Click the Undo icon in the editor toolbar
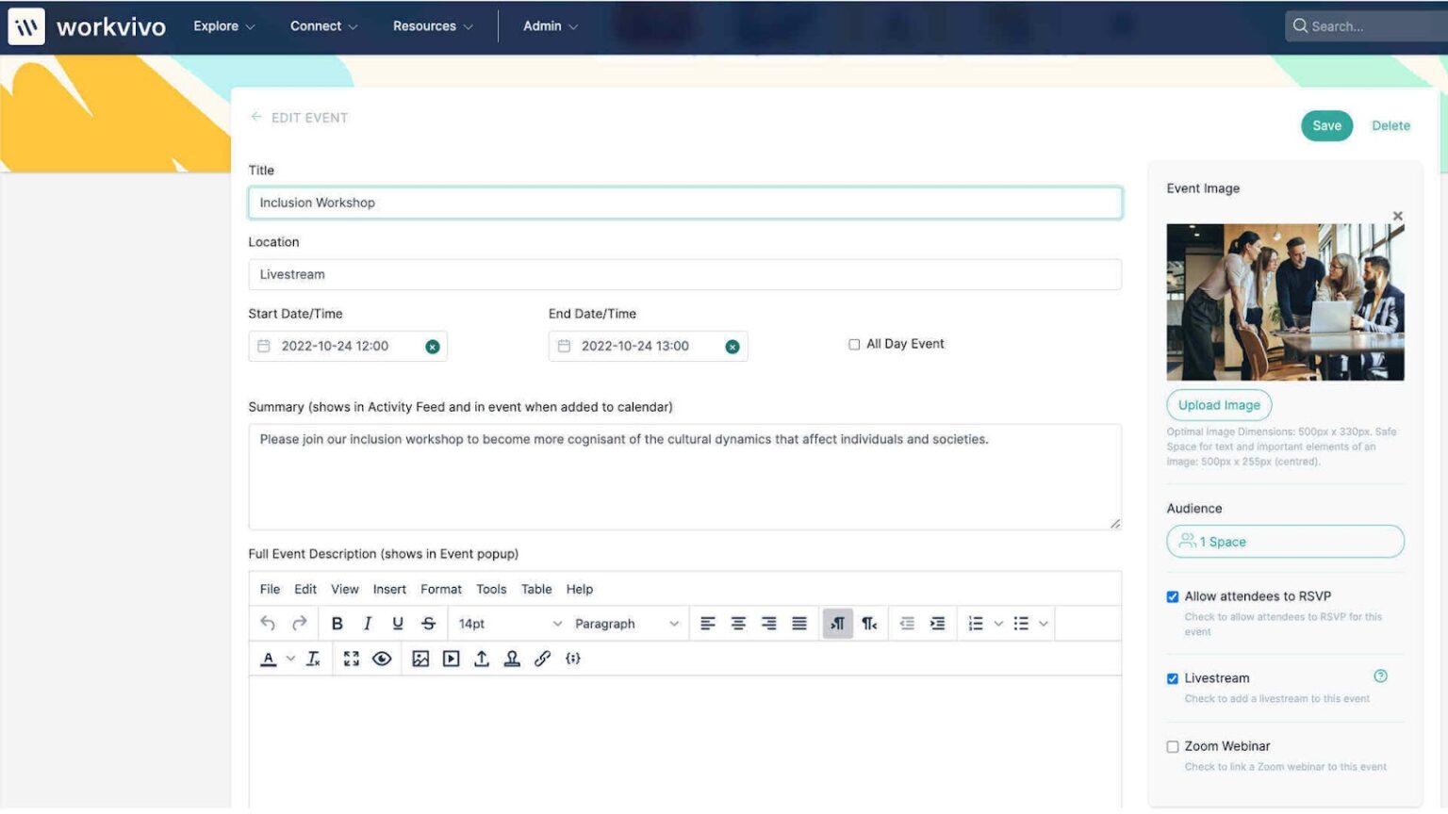 point(268,623)
